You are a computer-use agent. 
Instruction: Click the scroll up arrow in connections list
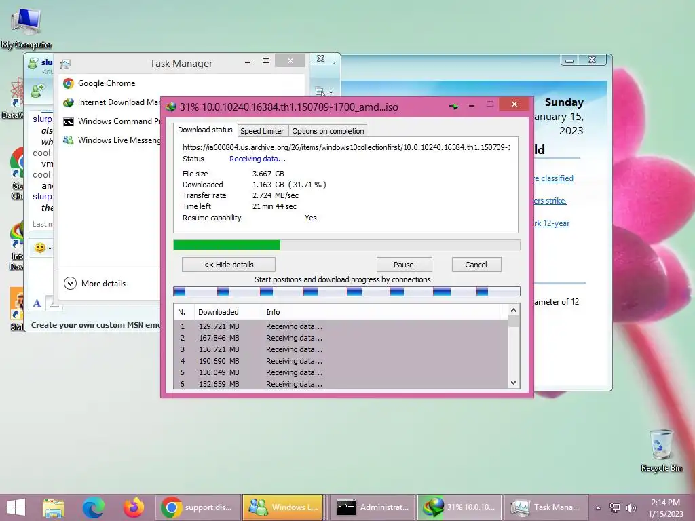tap(513, 310)
